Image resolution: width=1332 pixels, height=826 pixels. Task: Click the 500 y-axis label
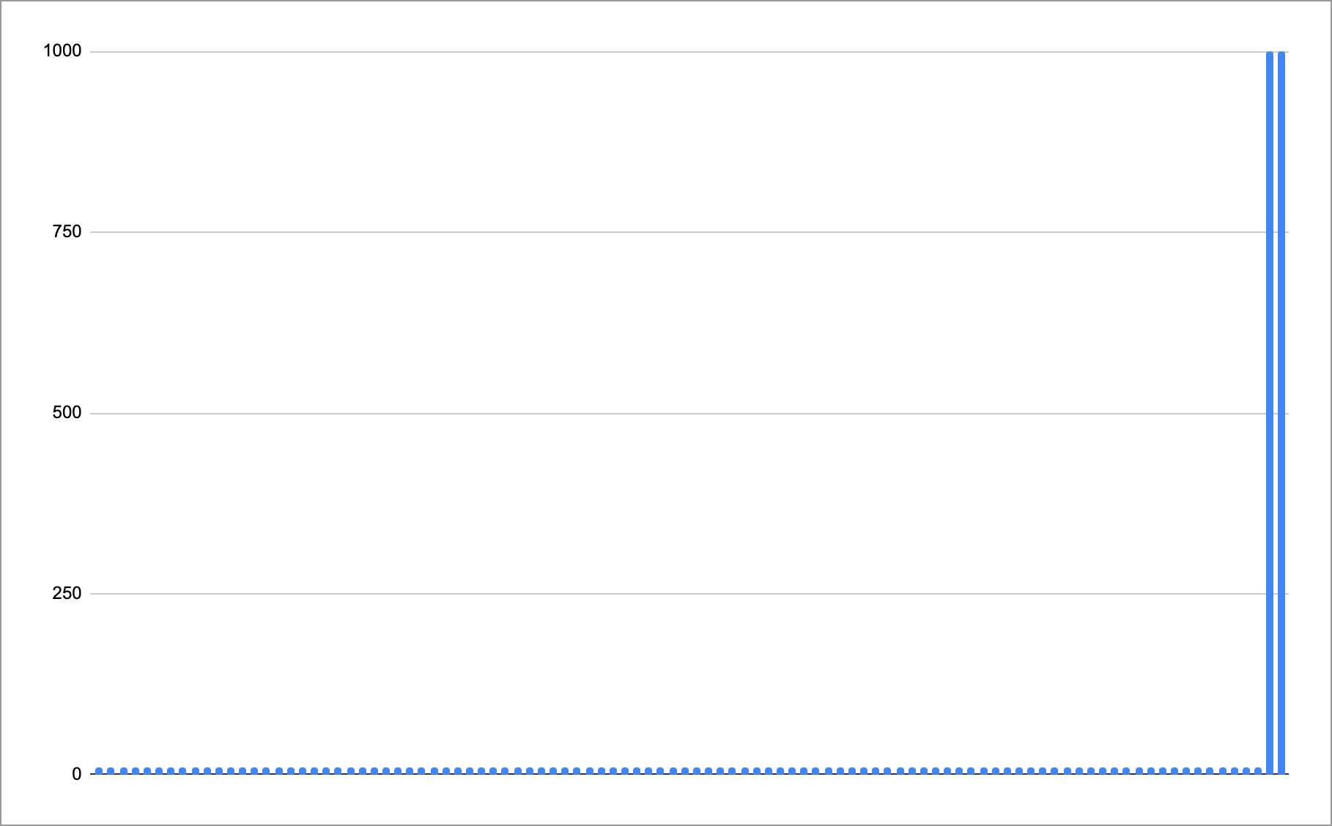coord(67,412)
